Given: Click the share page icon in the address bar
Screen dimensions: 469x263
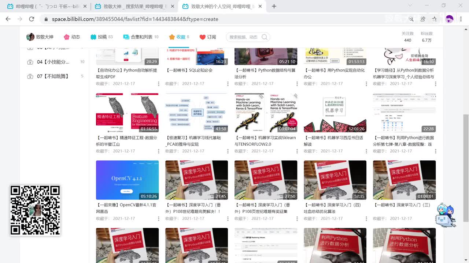Looking at the screenshot, I should (x=423, y=19).
